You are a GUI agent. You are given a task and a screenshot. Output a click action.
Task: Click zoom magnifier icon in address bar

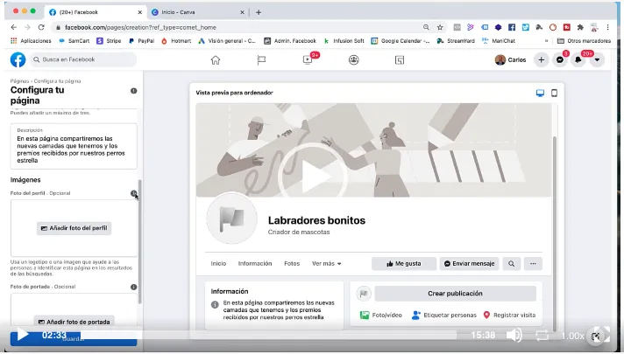[426, 27]
